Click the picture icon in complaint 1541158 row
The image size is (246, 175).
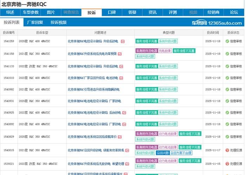(120, 54)
